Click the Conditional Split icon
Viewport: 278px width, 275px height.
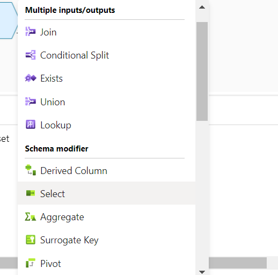tap(31, 55)
